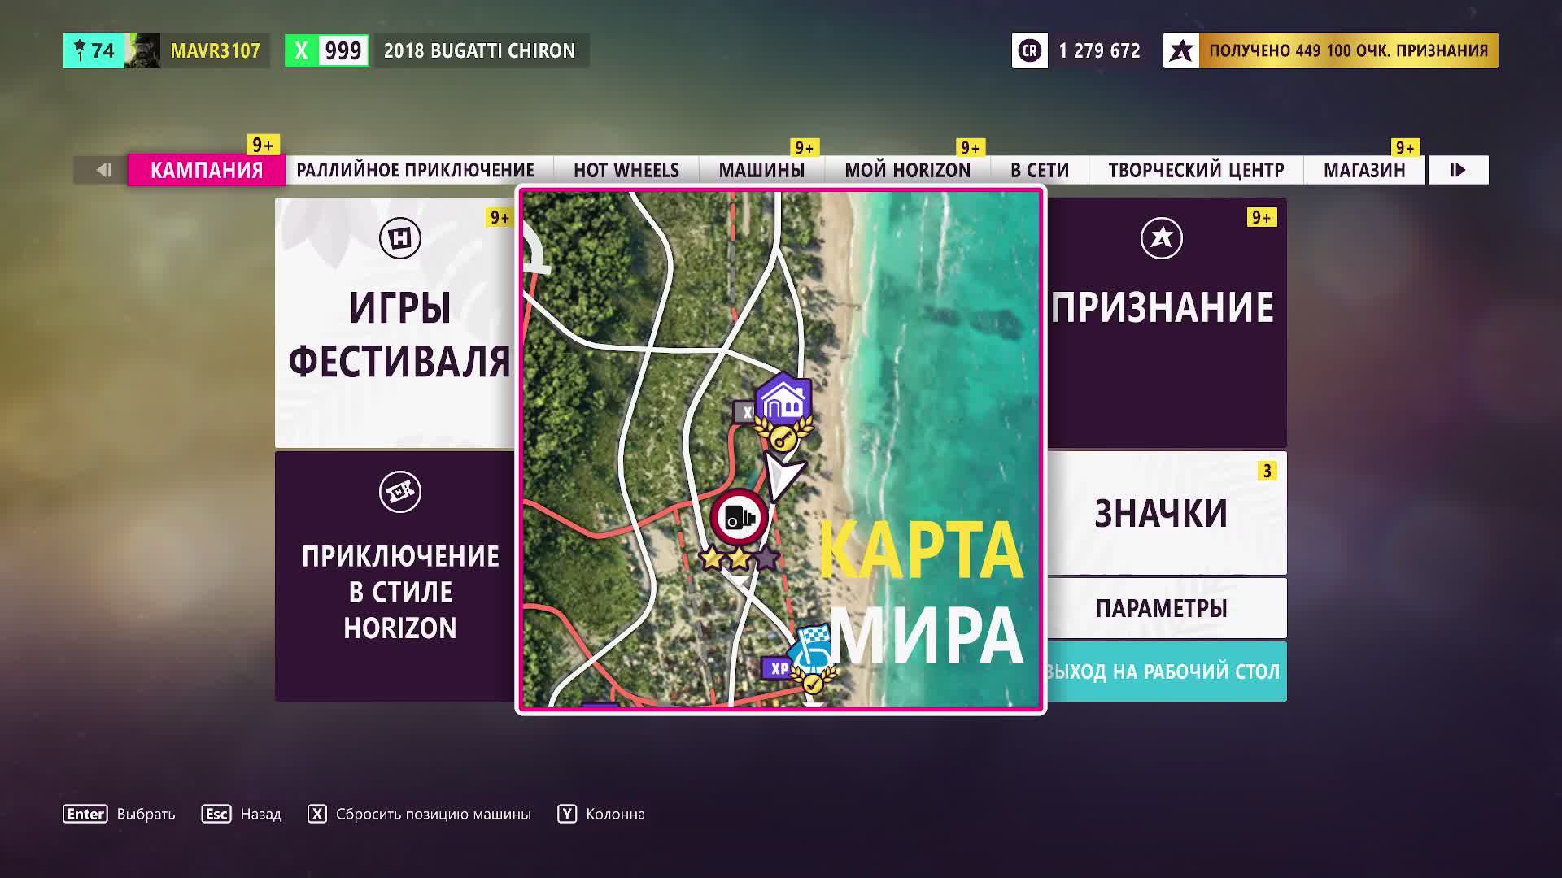Click the CR credits icon
The image size is (1562, 878).
[1029, 50]
